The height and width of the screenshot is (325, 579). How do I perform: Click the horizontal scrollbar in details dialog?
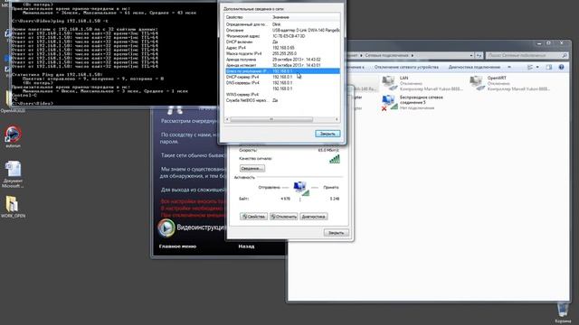click(x=271, y=119)
